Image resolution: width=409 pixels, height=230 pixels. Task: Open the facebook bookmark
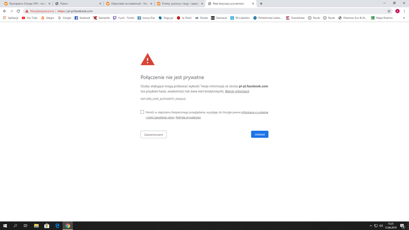pyautogui.click(x=82, y=18)
